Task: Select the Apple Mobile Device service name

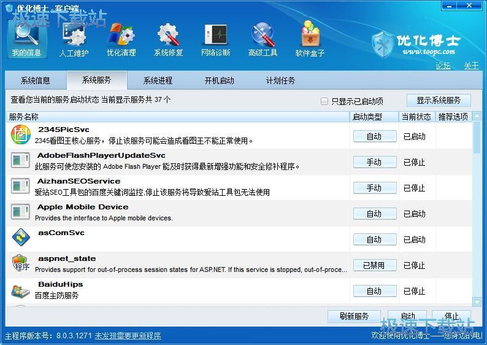Action: coord(83,207)
